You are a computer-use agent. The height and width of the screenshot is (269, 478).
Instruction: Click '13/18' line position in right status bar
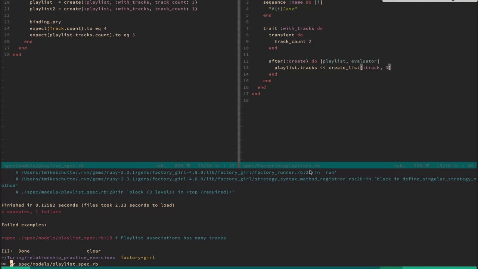444,166
